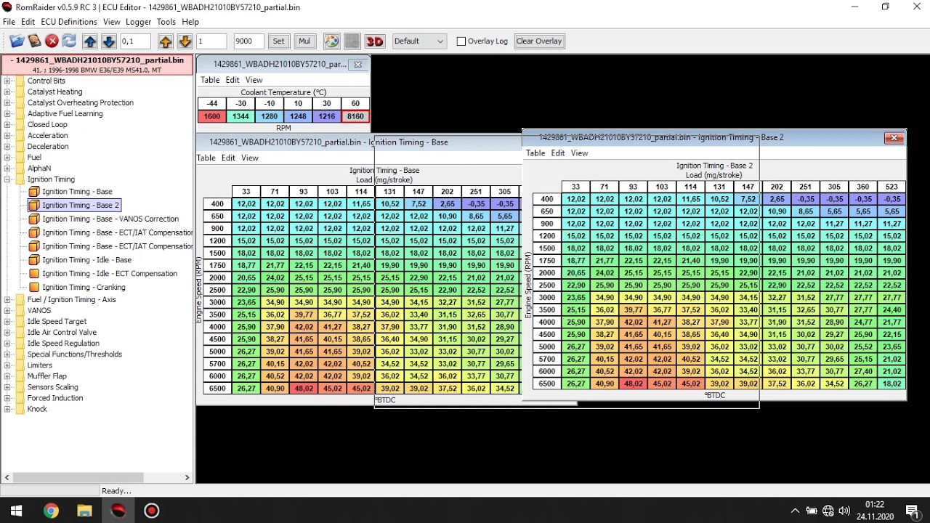Click the Set button
This screenshot has width=930, height=523.
coord(278,41)
